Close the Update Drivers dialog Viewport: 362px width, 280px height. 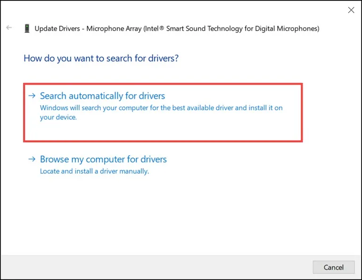(351, 10)
